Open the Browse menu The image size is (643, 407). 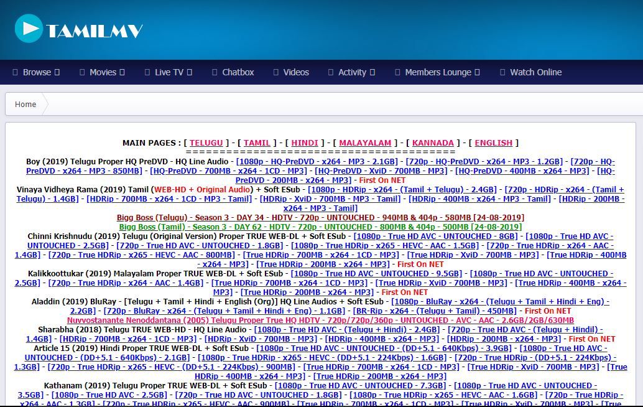(x=36, y=72)
